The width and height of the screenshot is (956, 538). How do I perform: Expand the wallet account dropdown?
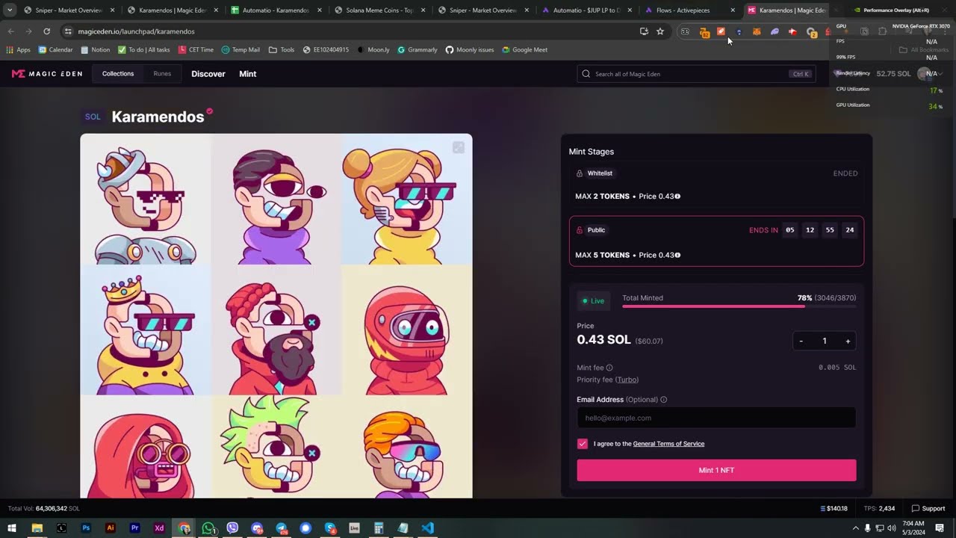(941, 74)
